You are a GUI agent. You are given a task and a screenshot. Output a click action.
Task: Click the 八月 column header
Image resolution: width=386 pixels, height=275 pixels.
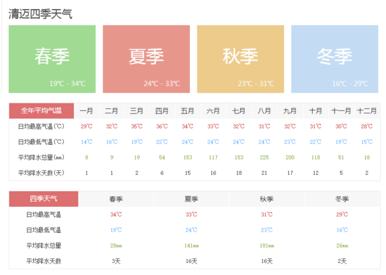click(264, 111)
